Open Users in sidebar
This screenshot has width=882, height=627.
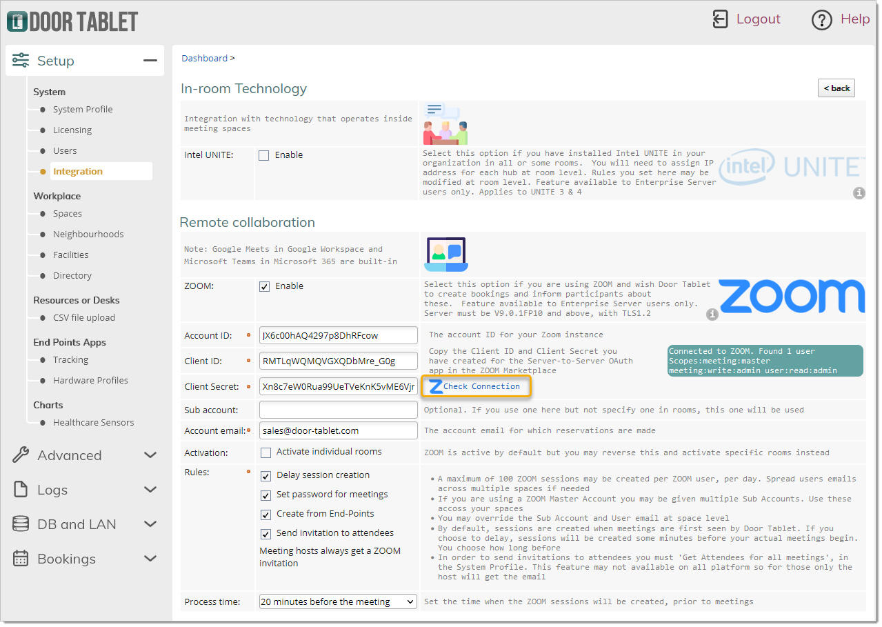coord(65,150)
